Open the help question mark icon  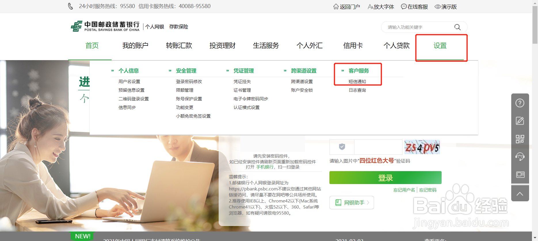(x=520, y=103)
